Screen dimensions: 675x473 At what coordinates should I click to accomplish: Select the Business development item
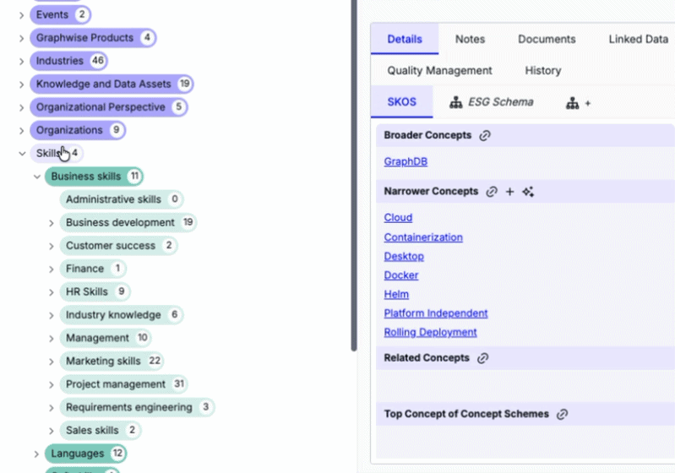(x=128, y=222)
